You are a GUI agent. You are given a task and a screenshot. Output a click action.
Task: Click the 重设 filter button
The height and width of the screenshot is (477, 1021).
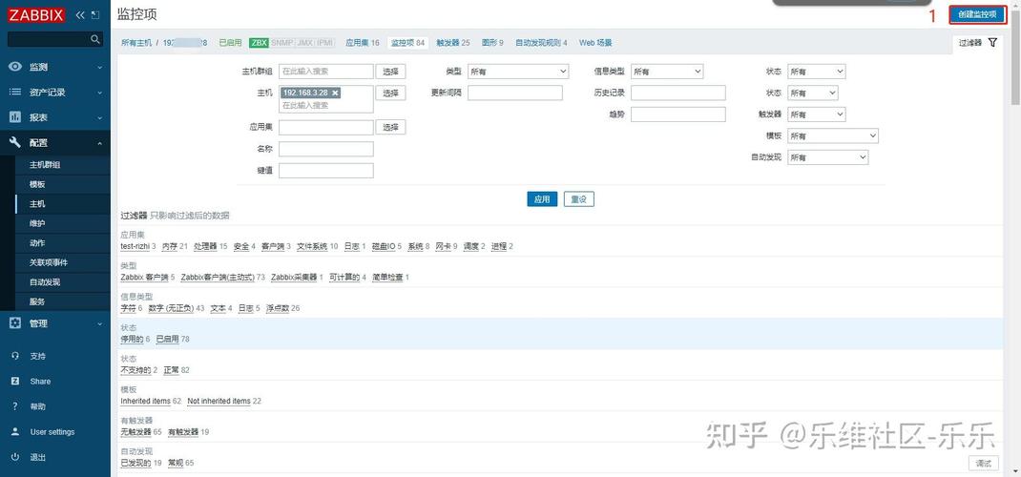pos(579,199)
